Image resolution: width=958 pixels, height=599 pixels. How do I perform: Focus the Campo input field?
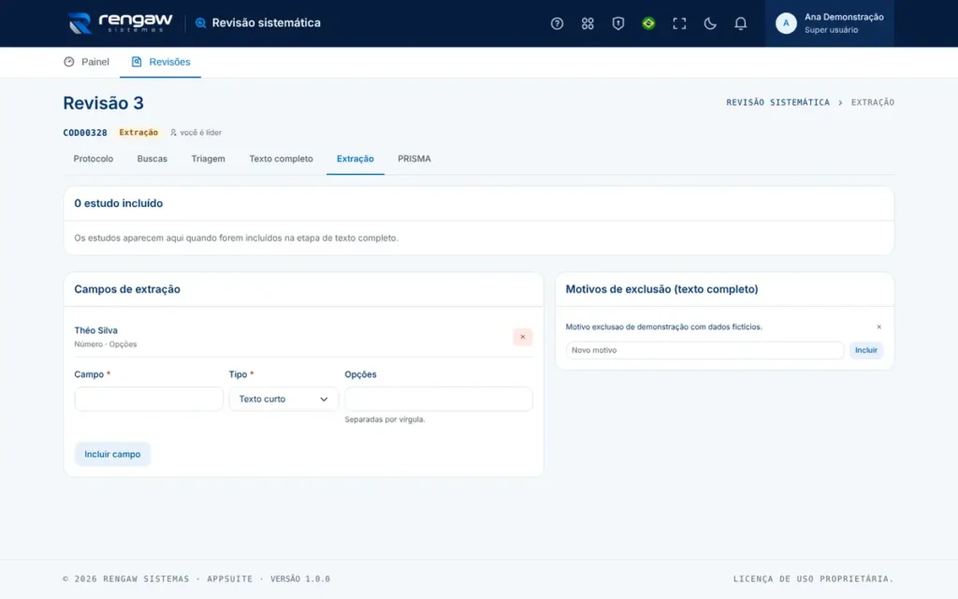149,399
